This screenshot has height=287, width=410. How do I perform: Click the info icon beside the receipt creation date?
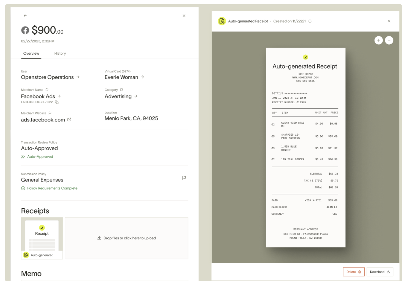click(x=310, y=21)
